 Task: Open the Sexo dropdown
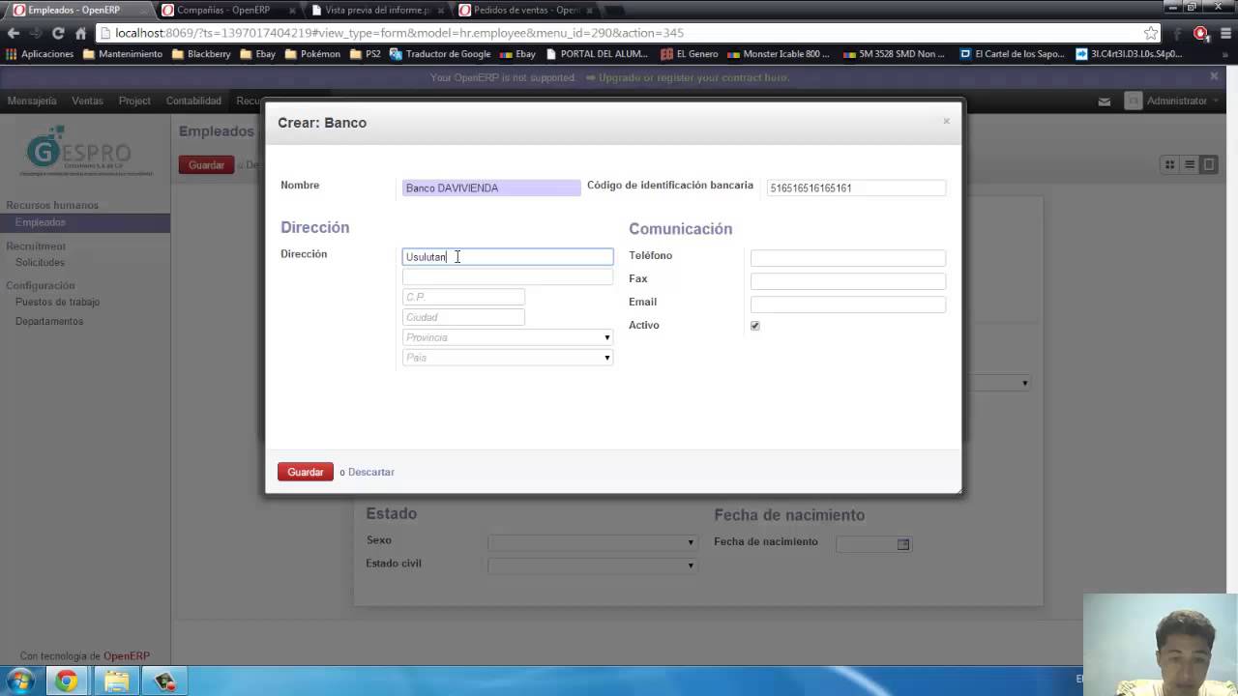click(x=592, y=542)
